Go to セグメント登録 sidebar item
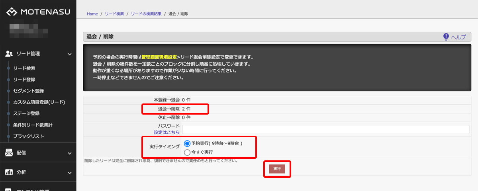478x191 pixels. [29, 91]
